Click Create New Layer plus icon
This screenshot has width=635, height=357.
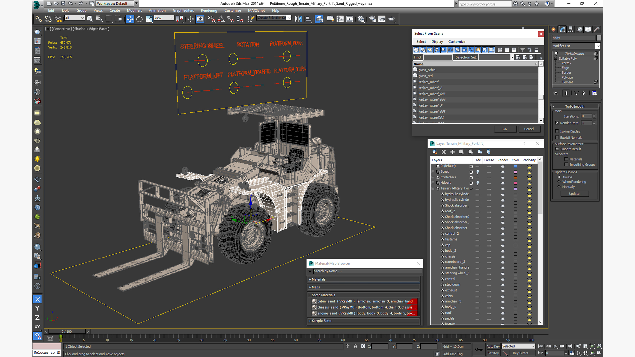[452, 152]
